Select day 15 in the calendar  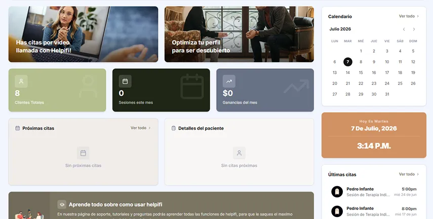(361, 72)
